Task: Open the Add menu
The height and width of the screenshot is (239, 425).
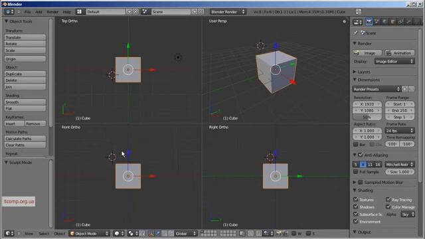Action: click(x=39, y=12)
